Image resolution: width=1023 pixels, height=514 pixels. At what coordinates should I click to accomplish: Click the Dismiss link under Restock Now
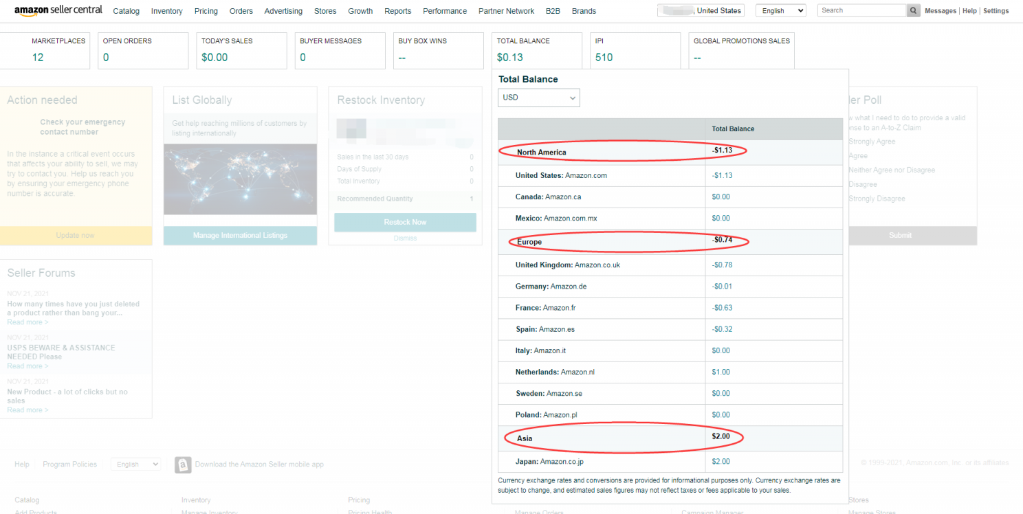coord(405,238)
